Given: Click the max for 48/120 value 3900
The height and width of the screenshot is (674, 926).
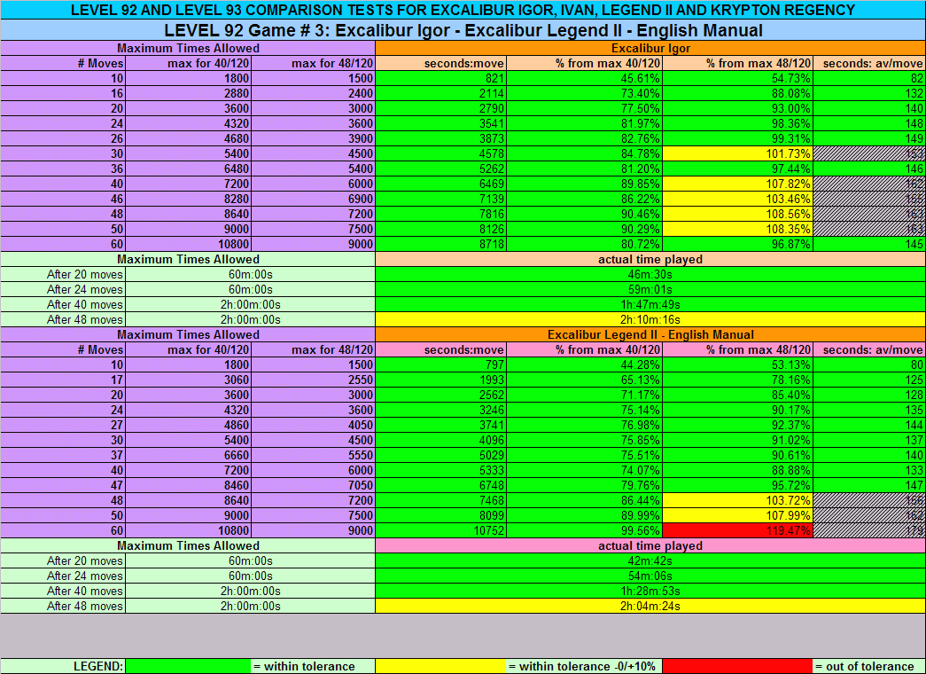Looking at the screenshot, I should point(313,139).
